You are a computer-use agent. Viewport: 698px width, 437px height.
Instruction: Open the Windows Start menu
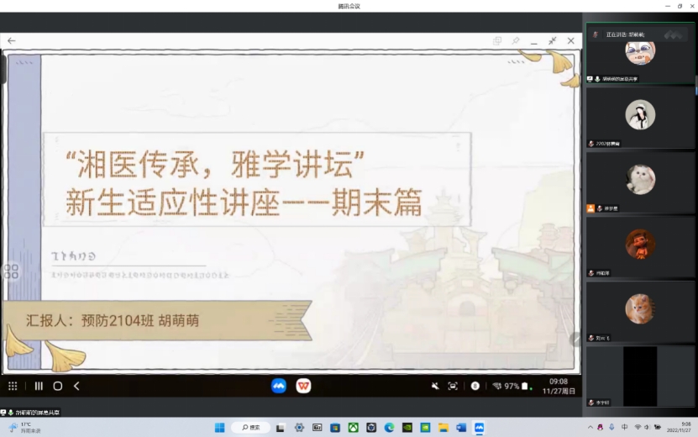[219, 427]
